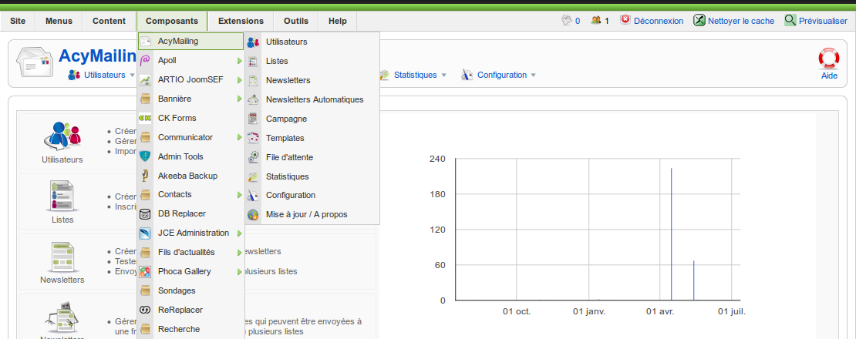Select AcyMailing in Composants menu
This screenshot has height=339, width=856.
pos(190,42)
